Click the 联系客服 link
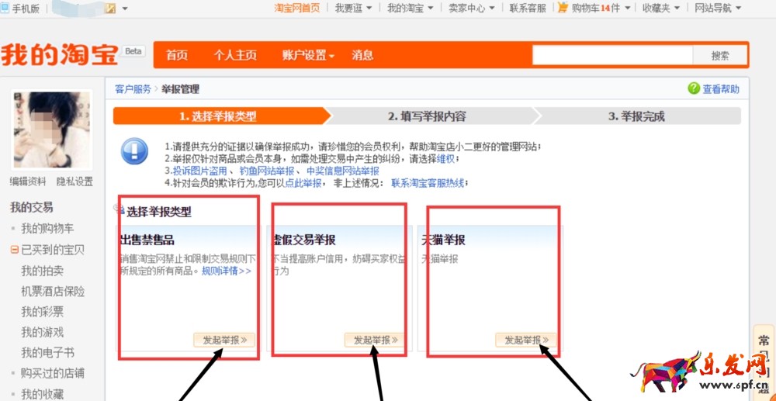This screenshot has width=776, height=401. [x=528, y=8]
